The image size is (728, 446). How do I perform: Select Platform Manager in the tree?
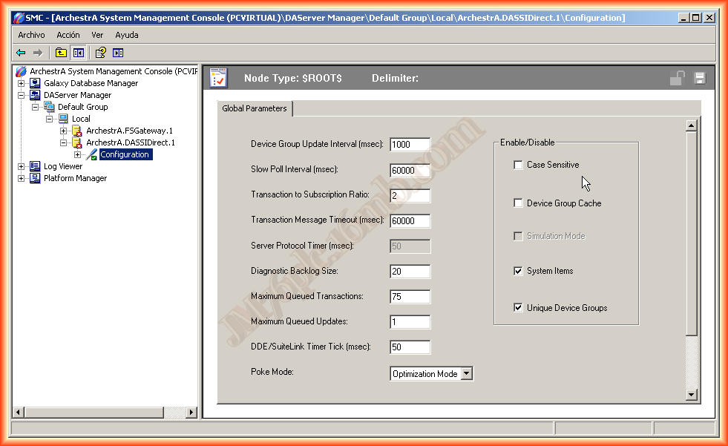pos(75,179)
